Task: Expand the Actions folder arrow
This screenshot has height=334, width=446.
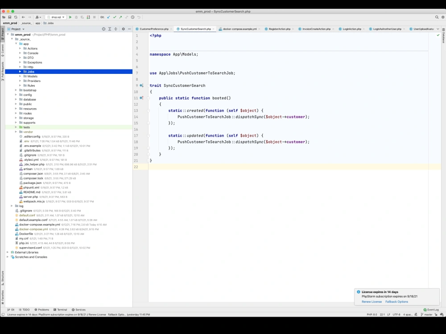Action: point(20,49)
